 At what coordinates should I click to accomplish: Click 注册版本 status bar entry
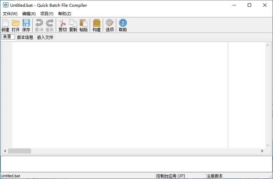pyautogui.click(x=214, y=176)
